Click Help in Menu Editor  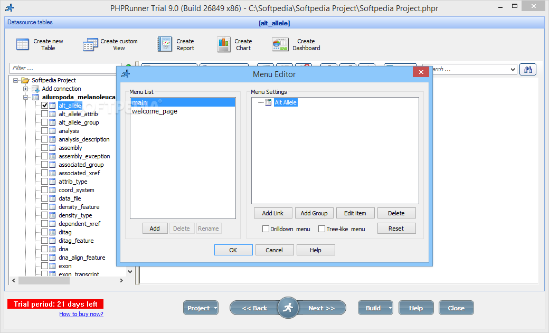click(x=316, y=250)
